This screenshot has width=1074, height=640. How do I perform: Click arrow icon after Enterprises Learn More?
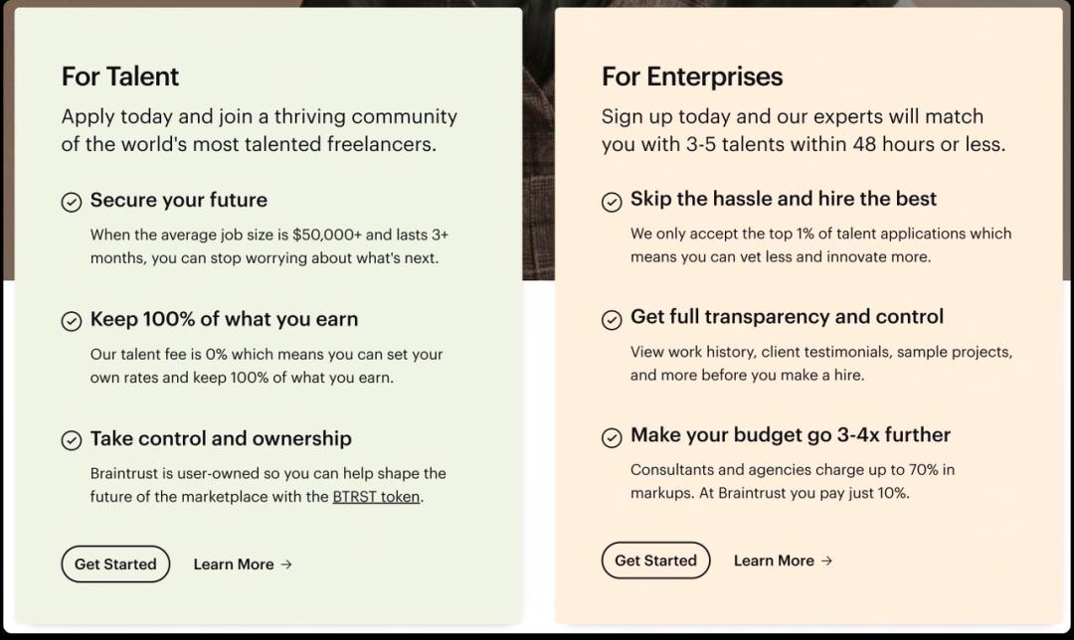(826, 560)
